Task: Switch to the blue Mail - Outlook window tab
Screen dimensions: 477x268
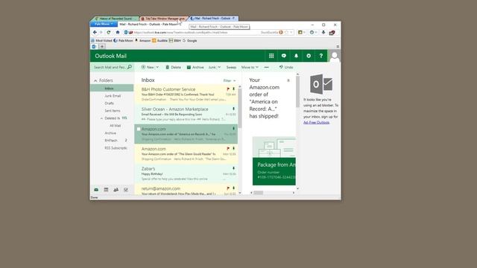Action: coord(214,19)
